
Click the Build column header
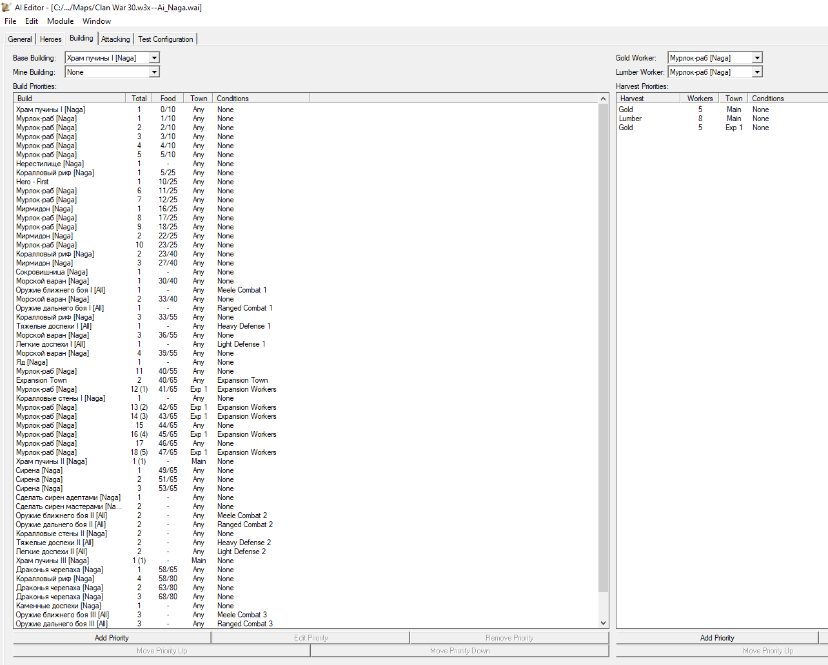coord(70,99)
